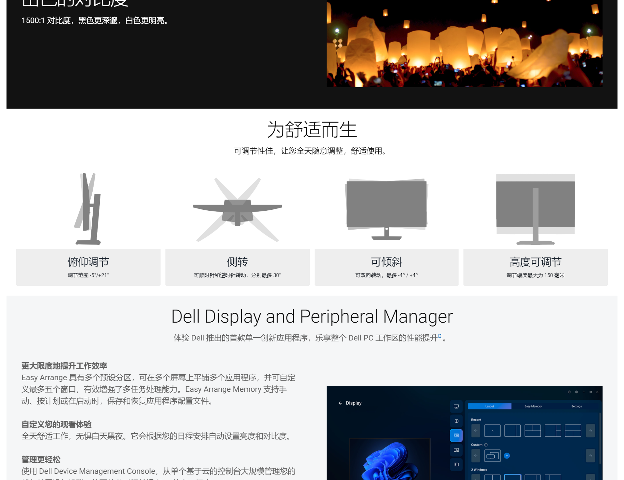Image resolution: width=624 pixels, height=480 pixels.
Task: Open footnote [2] reference link
Action: pyautogui.click(x=440, y=336)
